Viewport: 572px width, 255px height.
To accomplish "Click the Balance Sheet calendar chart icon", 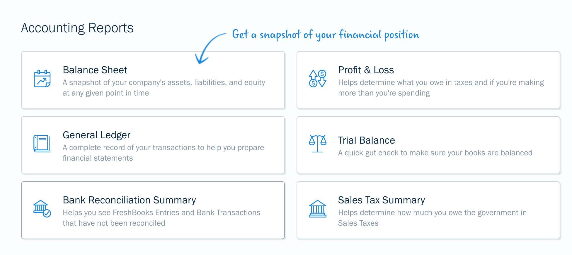I will pos(42,79).
